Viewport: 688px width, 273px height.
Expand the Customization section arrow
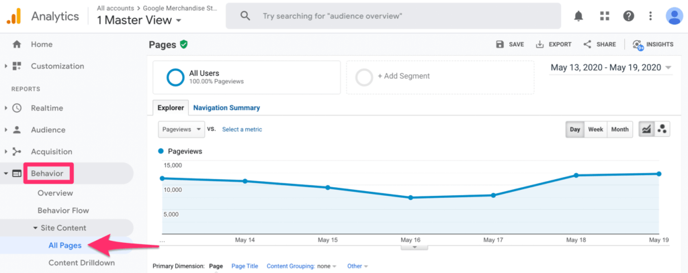[x=5, y=66]
